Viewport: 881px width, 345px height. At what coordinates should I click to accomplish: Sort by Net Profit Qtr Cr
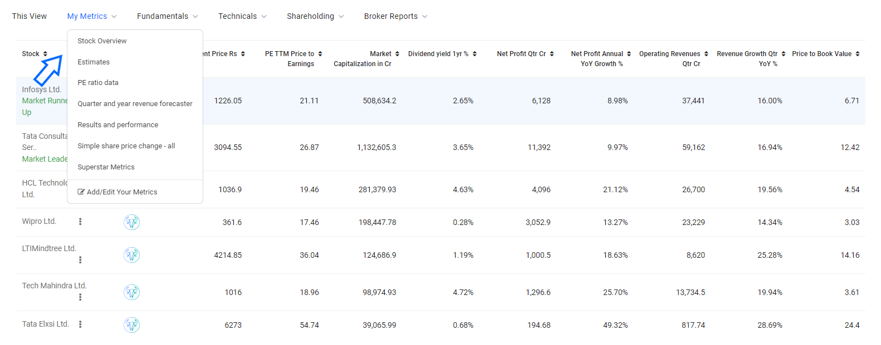(552, 54)
